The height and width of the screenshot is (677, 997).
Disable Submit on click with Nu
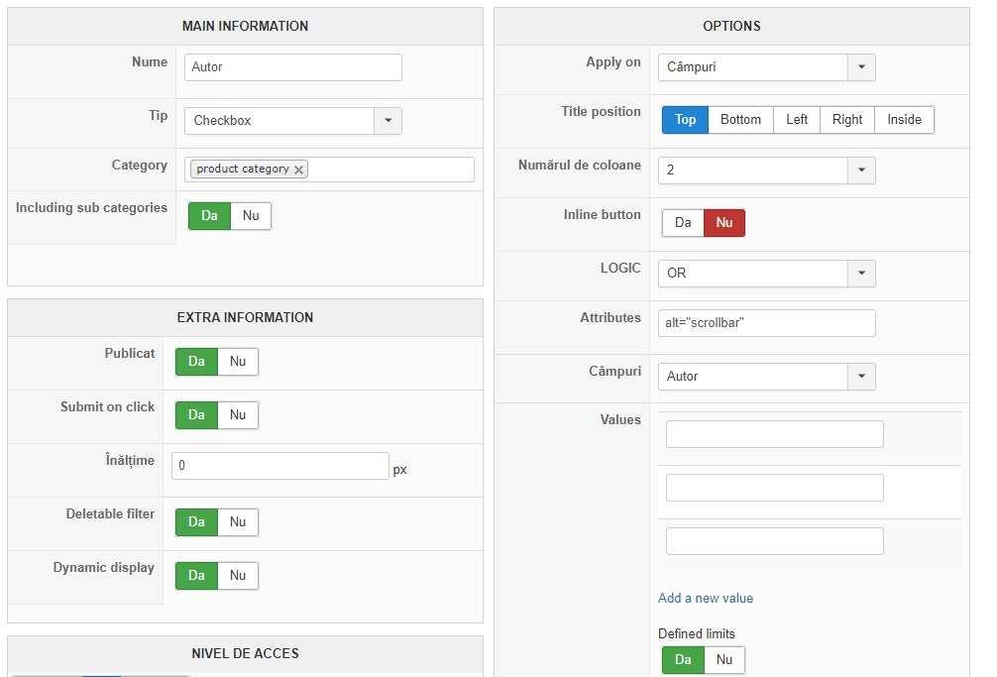pos(238,415)
